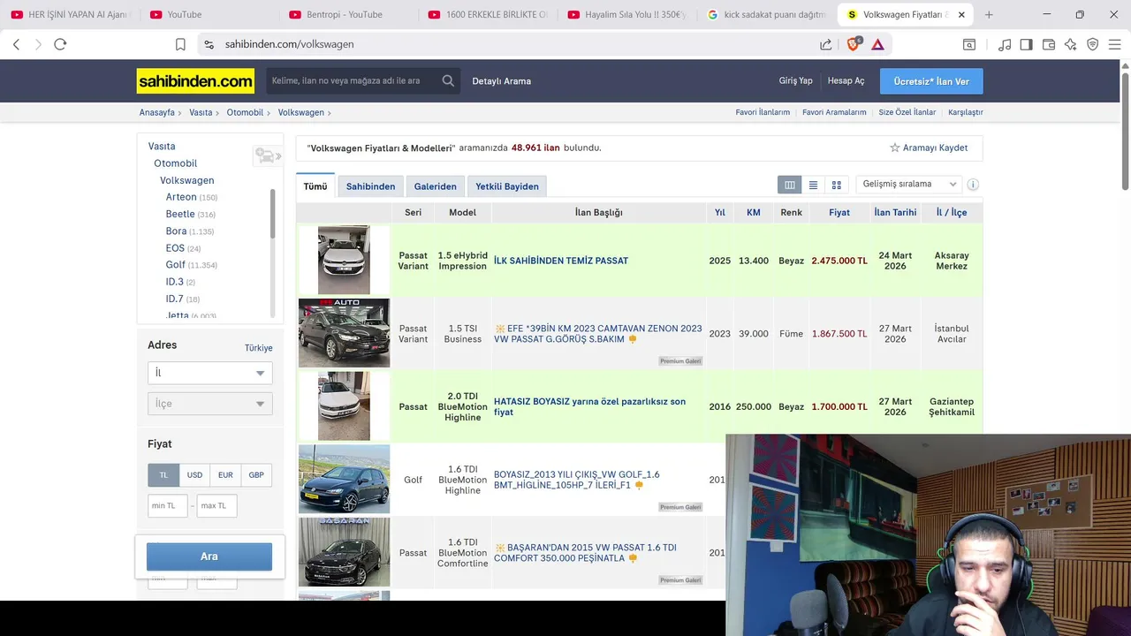Switch to Tümü listings tab
Viewport: 1131px width, 636px height.
point(315,185)
